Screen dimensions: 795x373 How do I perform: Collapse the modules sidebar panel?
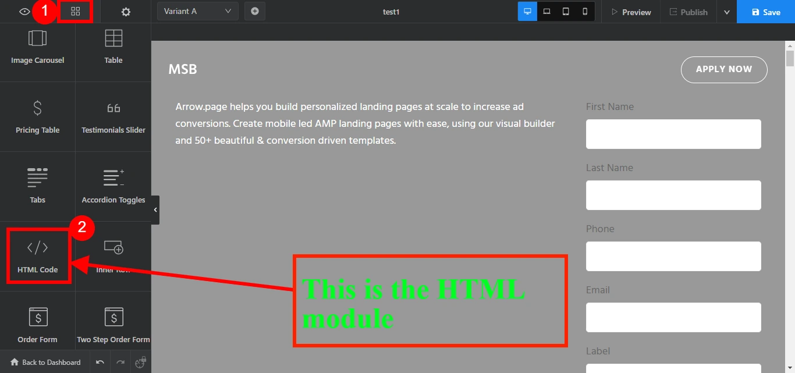[155, 210]
